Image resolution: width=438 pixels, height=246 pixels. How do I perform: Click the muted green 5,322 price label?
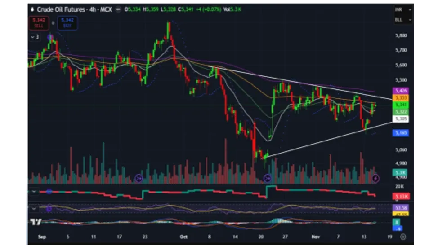coord(401,112)
